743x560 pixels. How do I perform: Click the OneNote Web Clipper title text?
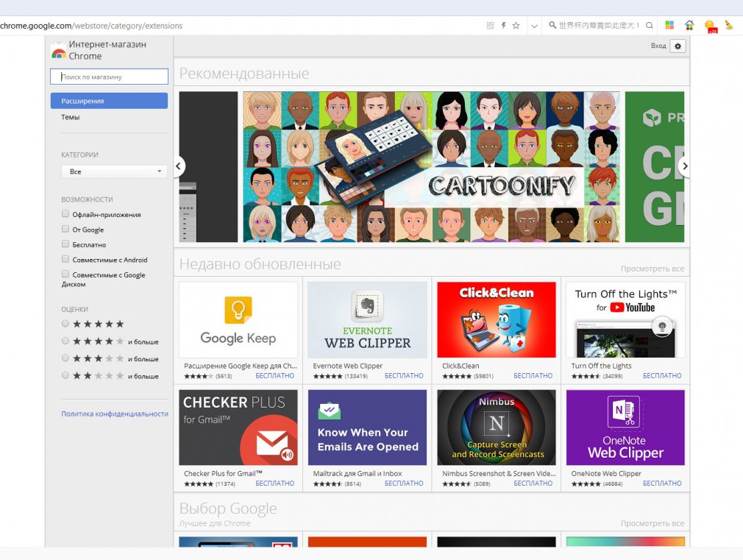coord(606,473)
